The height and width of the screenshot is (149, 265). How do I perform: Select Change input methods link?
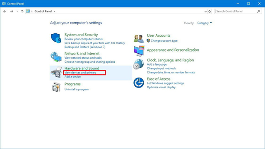click(x=161, y=69)
